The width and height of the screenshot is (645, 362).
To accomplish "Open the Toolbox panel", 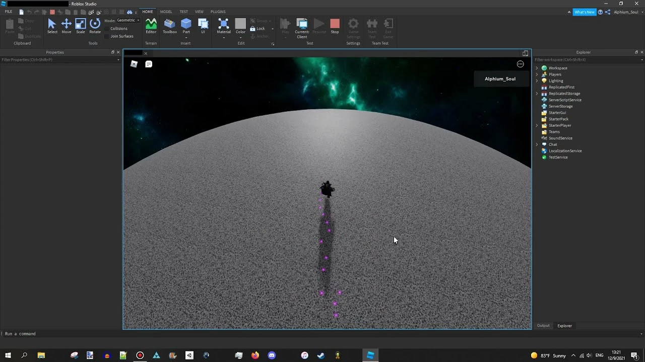I will point(170,26).
